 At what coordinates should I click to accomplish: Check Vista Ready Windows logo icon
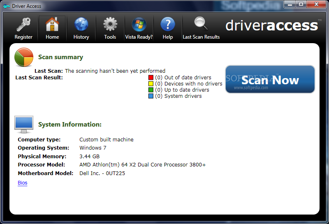tap(139, 24)
